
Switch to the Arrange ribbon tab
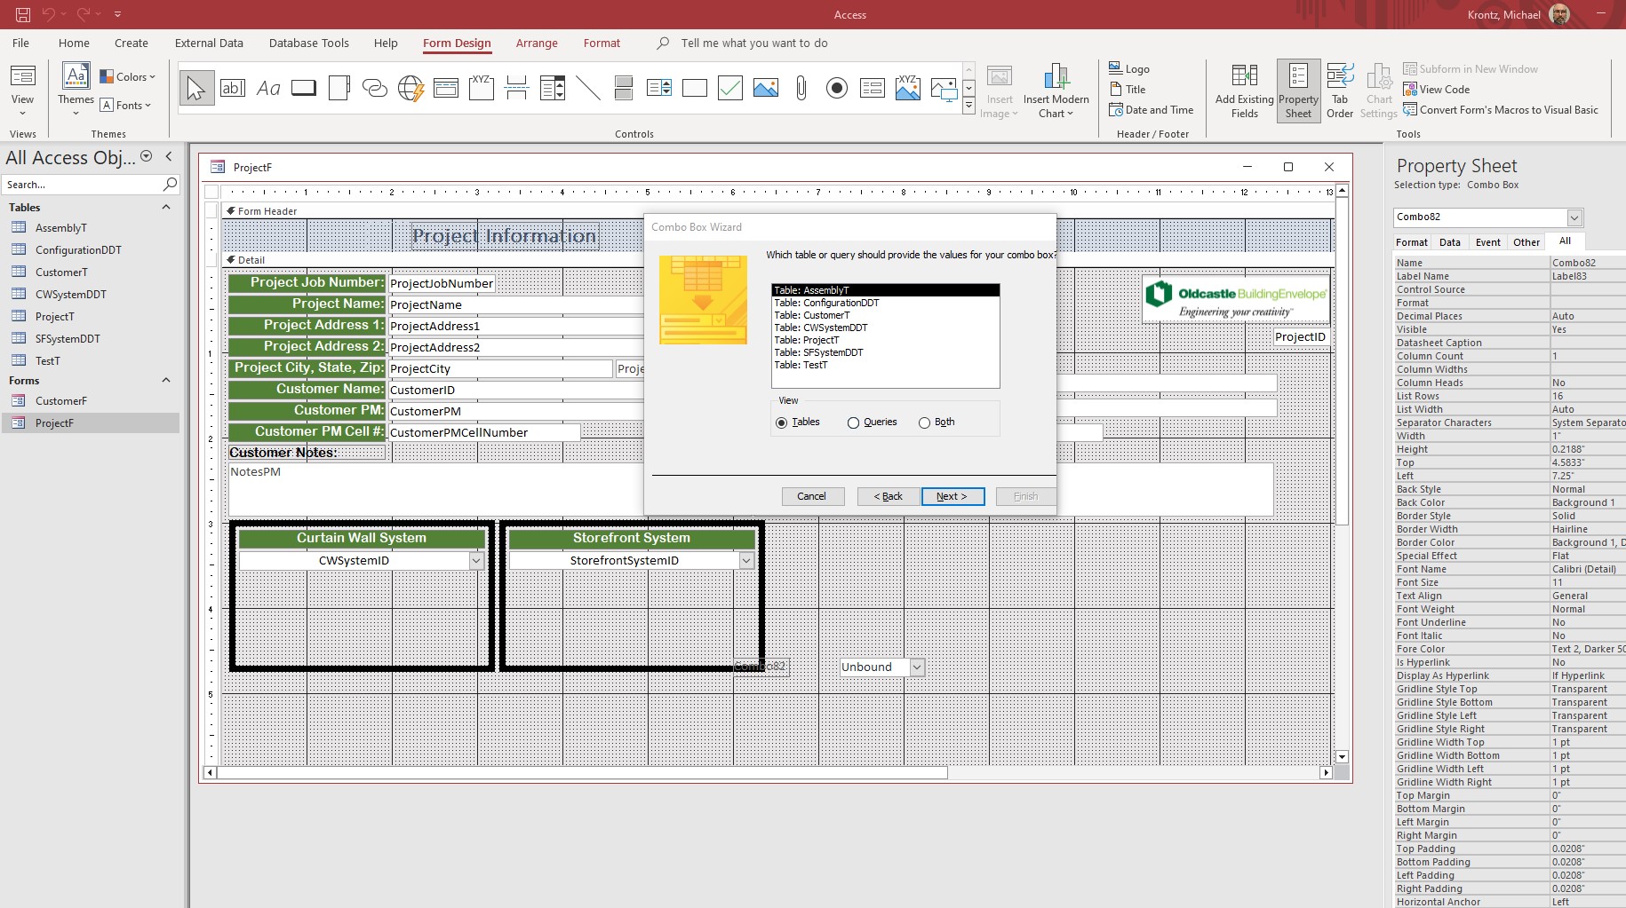537,43
